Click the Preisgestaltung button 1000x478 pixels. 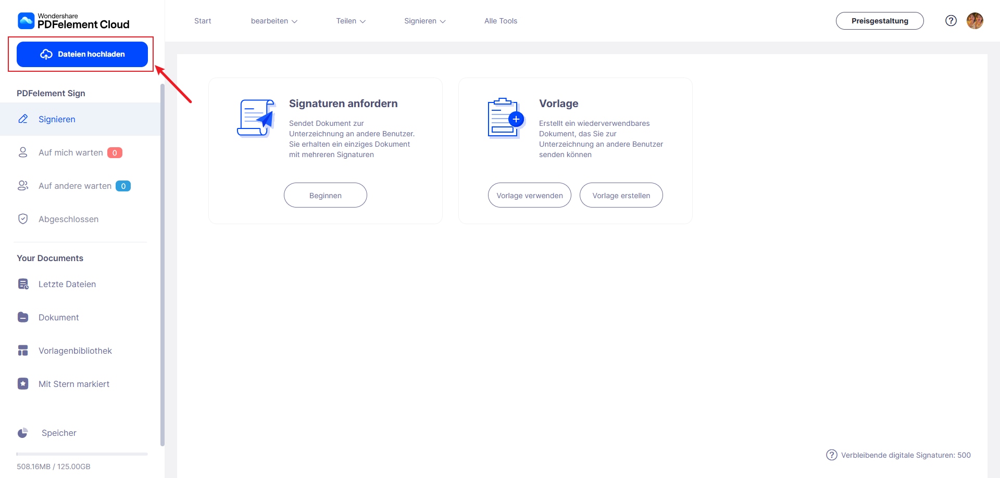click(880, 21)
